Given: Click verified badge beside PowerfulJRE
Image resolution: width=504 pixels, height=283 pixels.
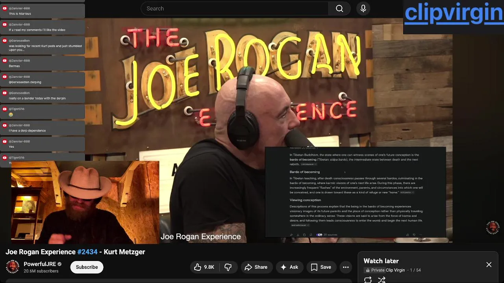Looking at the screenshot, I should tap(60, 264).
